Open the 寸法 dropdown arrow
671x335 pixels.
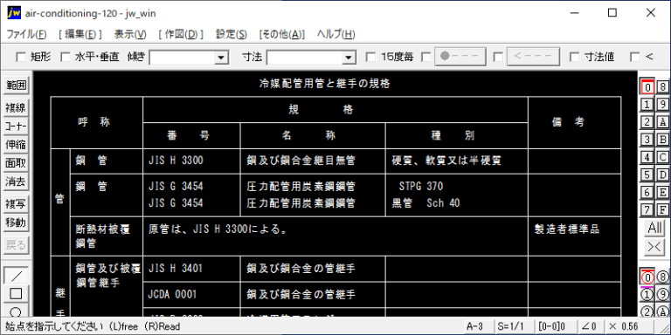point(349,58)
